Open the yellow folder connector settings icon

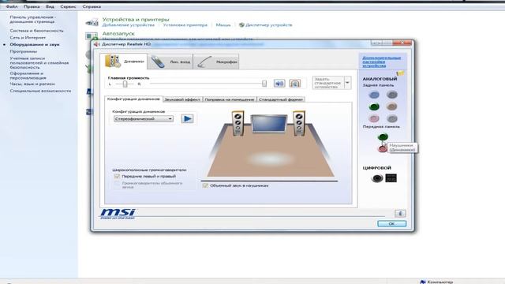tap(400, 73)
